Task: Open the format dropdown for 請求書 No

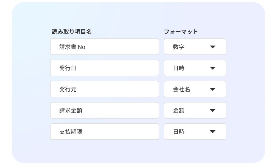Action: (x=195, y=47)
